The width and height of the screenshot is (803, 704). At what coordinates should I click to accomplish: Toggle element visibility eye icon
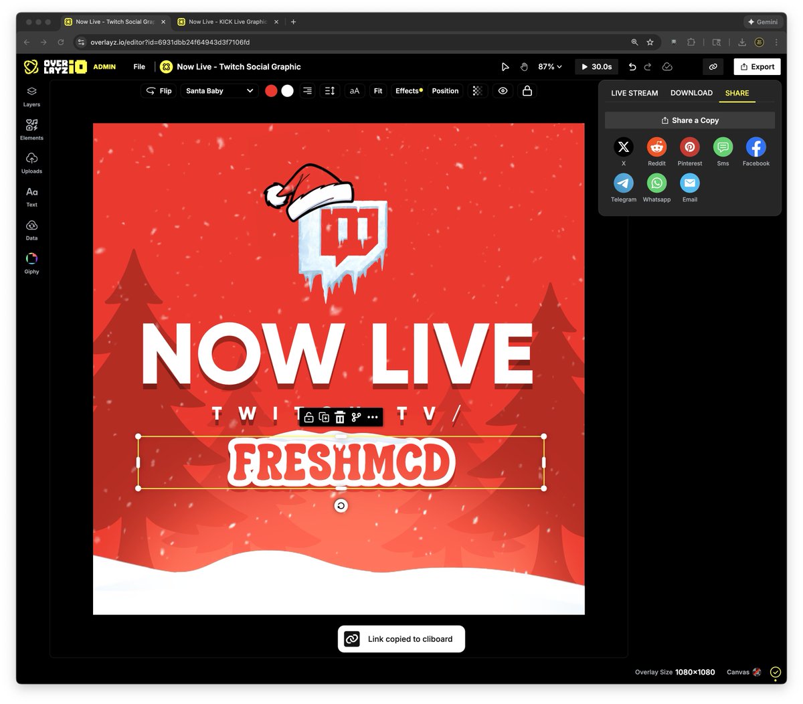[x=503, y=91]
